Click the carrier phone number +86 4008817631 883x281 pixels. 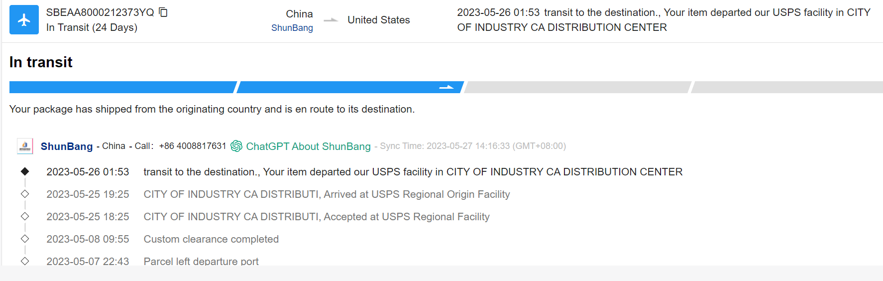pyautogui.click(x=193, y=146)
